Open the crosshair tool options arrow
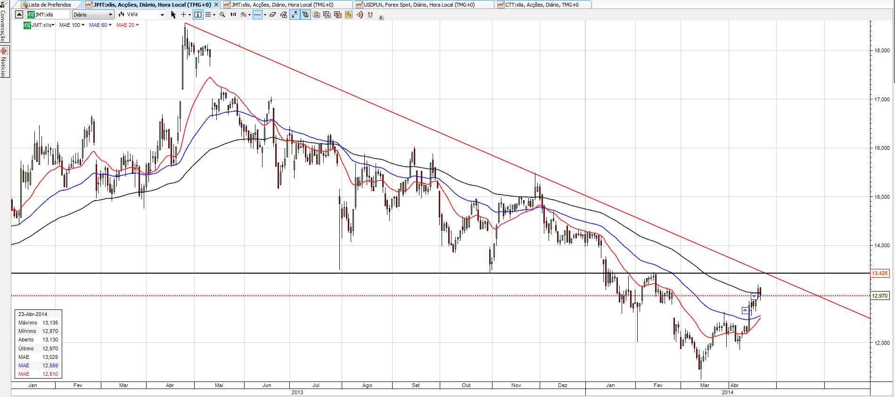 (x=189, y=15)
